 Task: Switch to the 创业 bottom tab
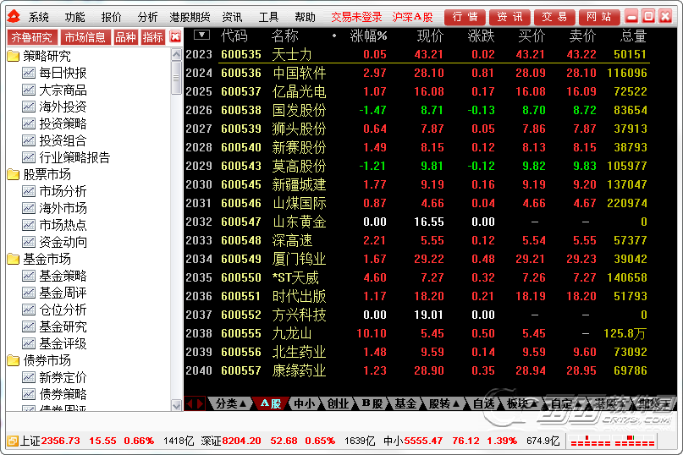pos(339,403)
